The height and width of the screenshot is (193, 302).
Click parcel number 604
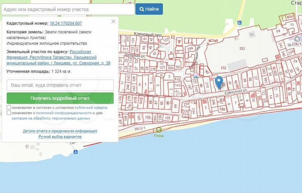click(x=290, y=17)
